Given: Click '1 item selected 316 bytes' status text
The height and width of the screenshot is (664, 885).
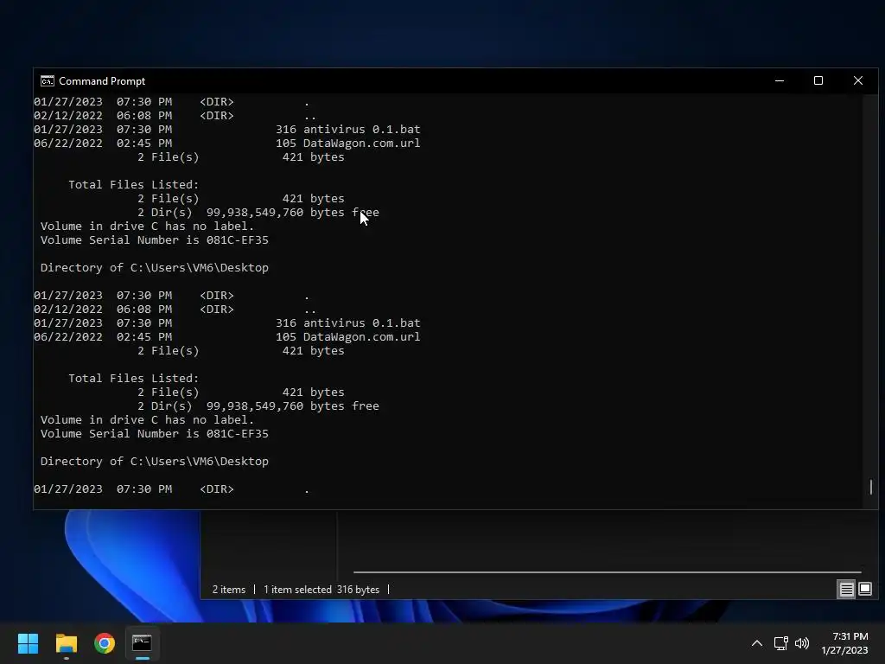Looking at the screenshot, I should 322,590.
